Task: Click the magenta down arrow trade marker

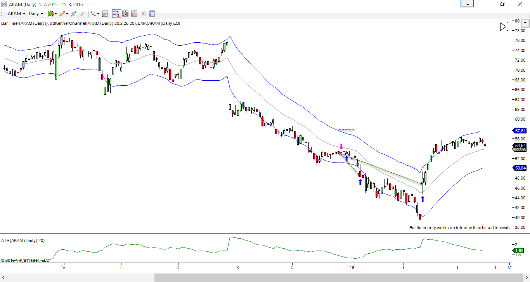Action: (341, 147)
